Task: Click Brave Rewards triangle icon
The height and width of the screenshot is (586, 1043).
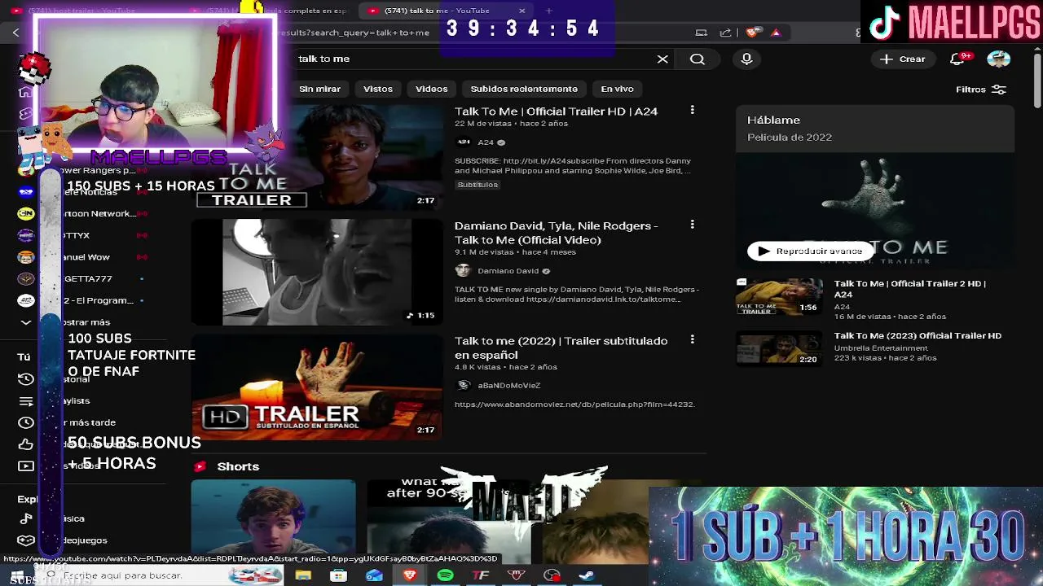Action: click(x=776, y=33)
